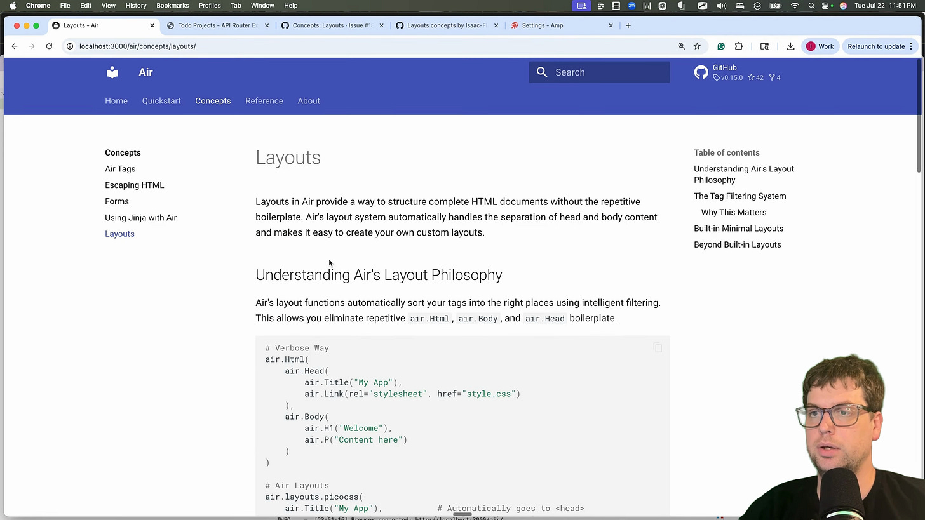This screenshot has height=520, width=925.
Task: Open the Bookmarks menu
Action: pos(172,5)
